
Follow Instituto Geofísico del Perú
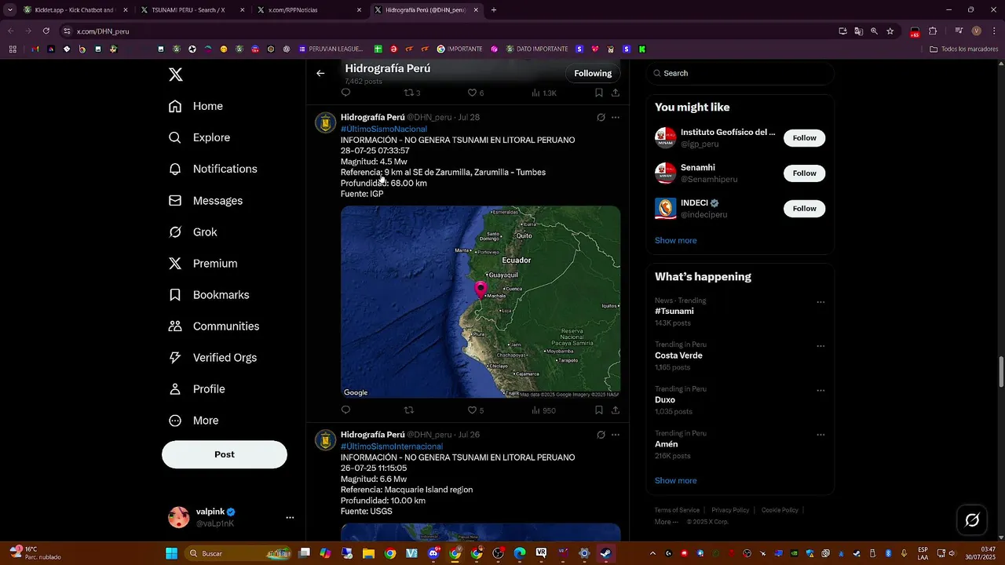pyautogui.click(x=804, y=138)
